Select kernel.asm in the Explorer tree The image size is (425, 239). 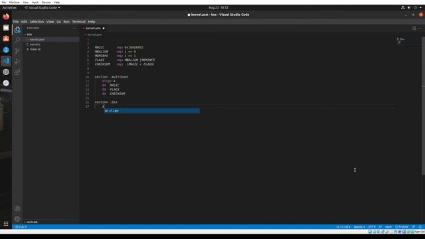point(51,40)
